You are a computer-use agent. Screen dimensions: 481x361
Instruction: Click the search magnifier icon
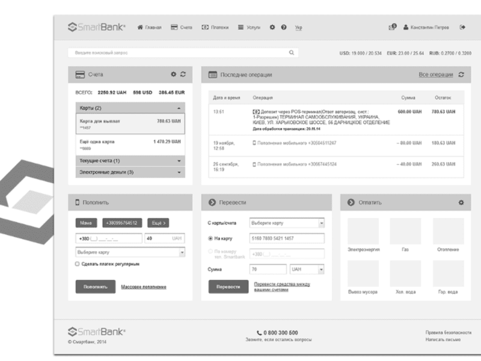(x=292, y=53)
